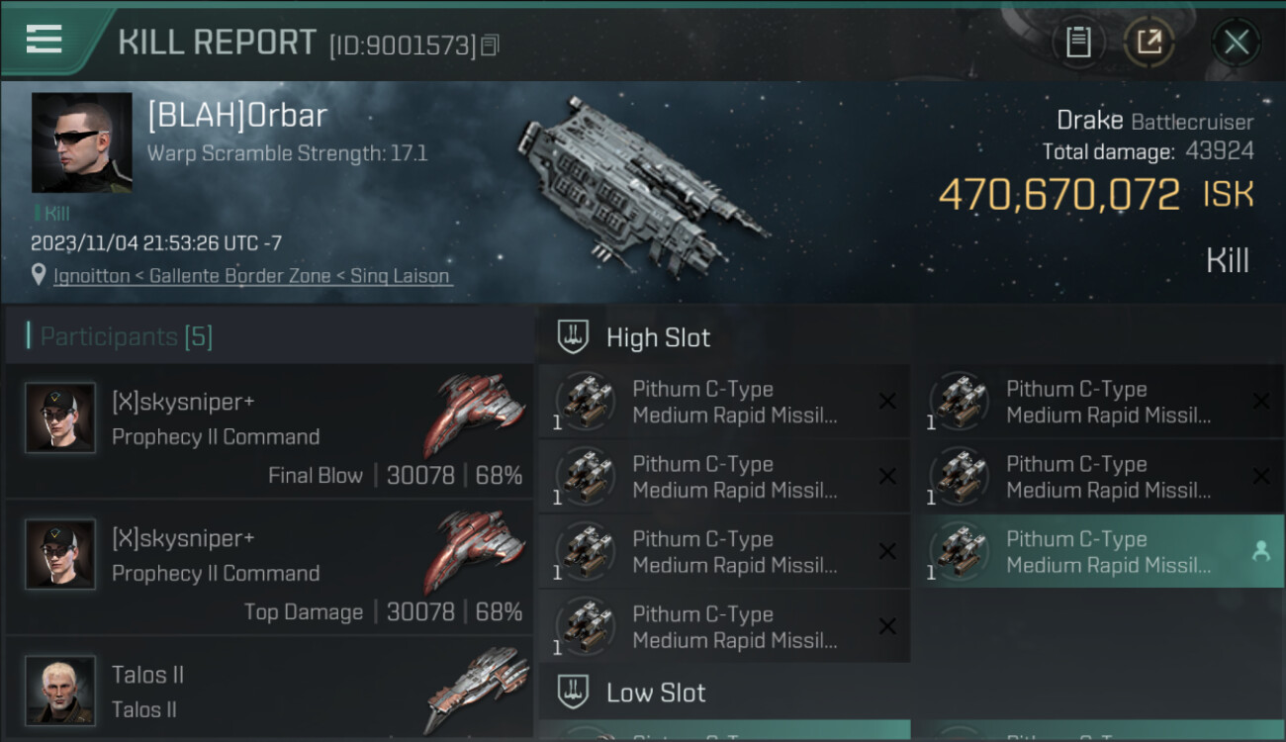Click the Participants [5] header
Image resolution: width=1286 pixels, height=742 pixels.
coord(127,337)
